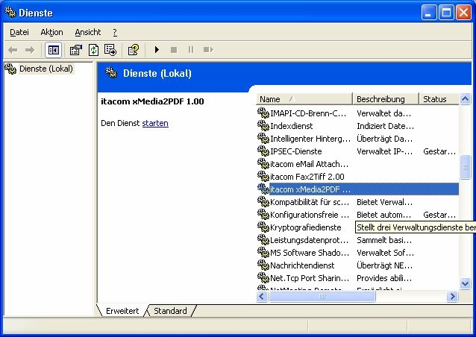Screen dimensions: 476x337
Task: Sort by the Name column header
Action: 304,99
